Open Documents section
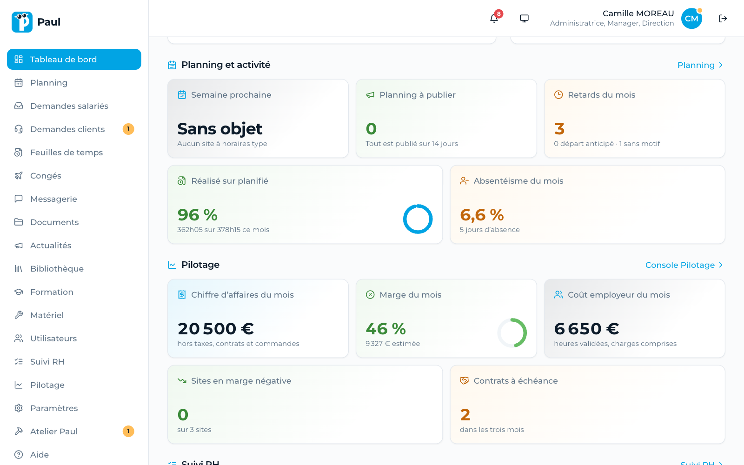 pyautogui.click(x=74, y=222)
